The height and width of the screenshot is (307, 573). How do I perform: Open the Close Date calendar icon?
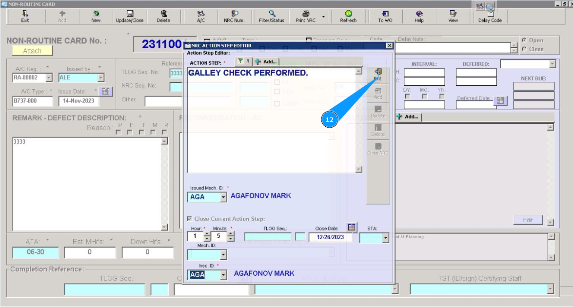[352, 227]
